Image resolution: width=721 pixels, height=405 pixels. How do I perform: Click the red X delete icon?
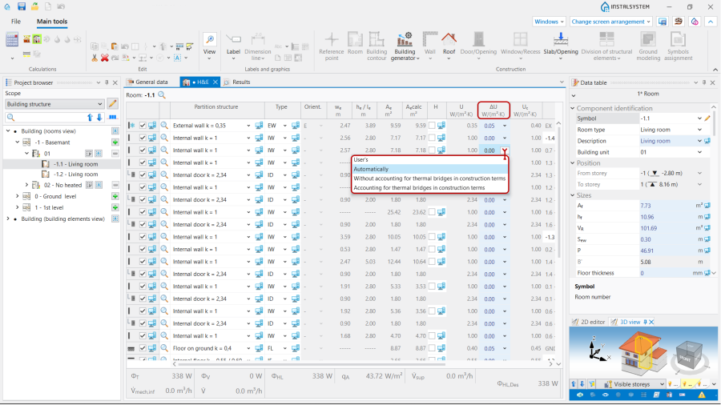105,58
